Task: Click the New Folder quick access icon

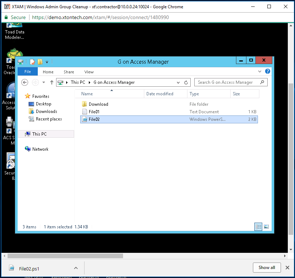Action: (x=40, y=62)
